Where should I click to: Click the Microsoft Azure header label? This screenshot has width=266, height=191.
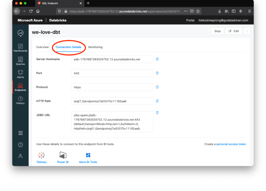[x=30, y=20]
